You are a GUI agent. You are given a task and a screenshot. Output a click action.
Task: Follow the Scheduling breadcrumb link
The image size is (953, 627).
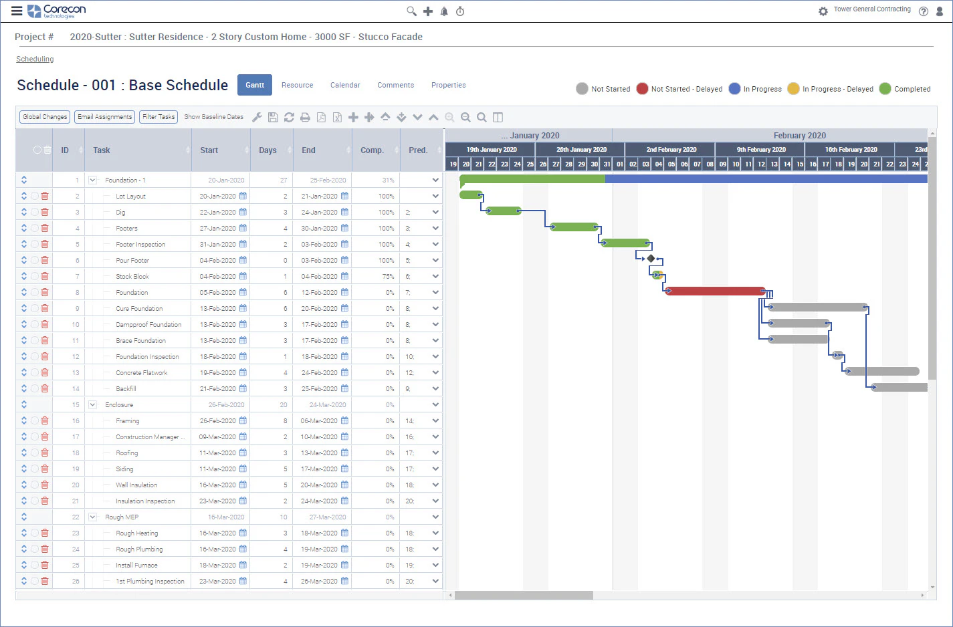[35, 59]
